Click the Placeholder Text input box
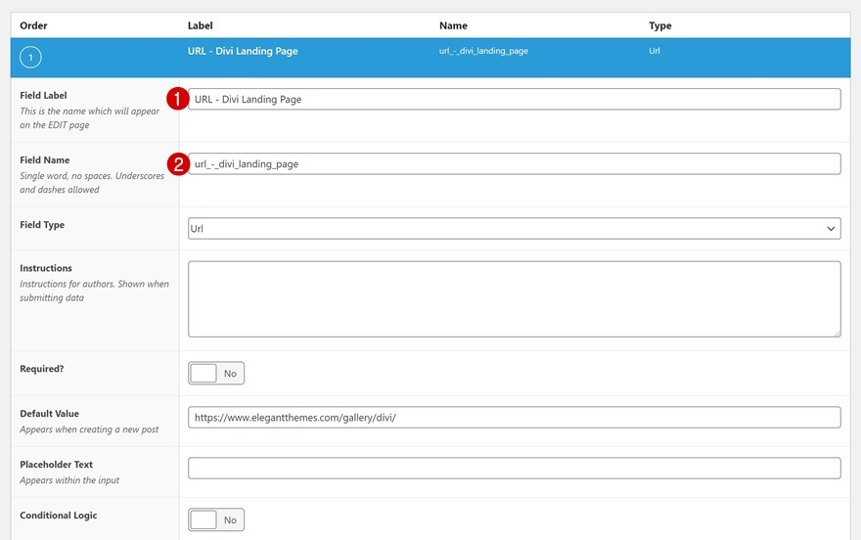This screenshot has width=861, height=540. (514, 468)
